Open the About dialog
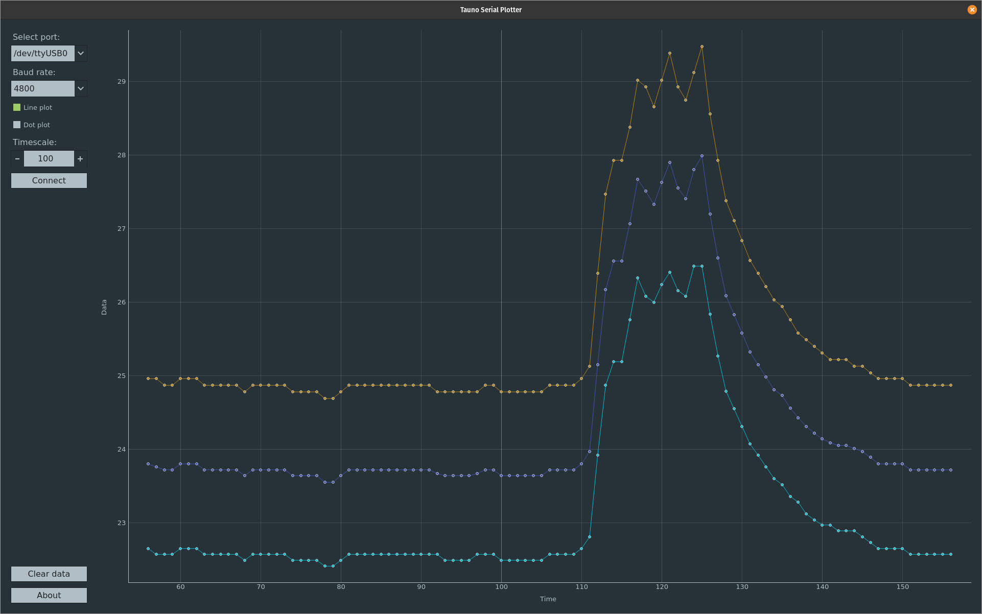The width and height of the screenshot is (982, 614). click(x=49, y=595)
